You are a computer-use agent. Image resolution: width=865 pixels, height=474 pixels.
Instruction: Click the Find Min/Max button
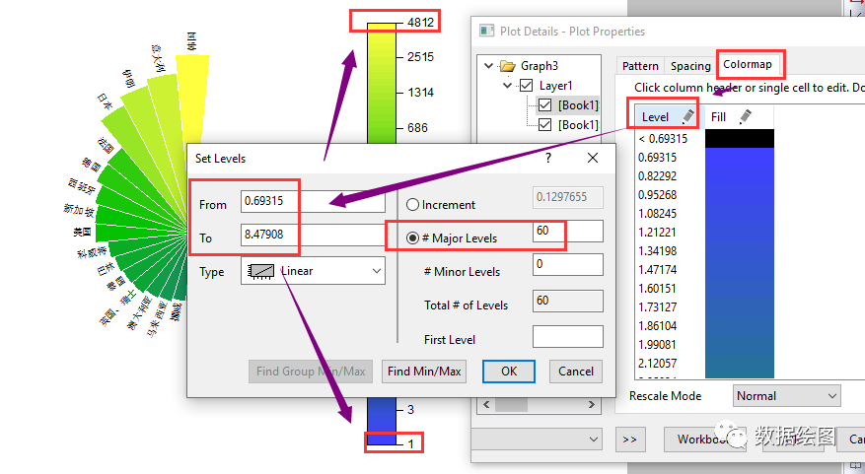coord(424,372)
